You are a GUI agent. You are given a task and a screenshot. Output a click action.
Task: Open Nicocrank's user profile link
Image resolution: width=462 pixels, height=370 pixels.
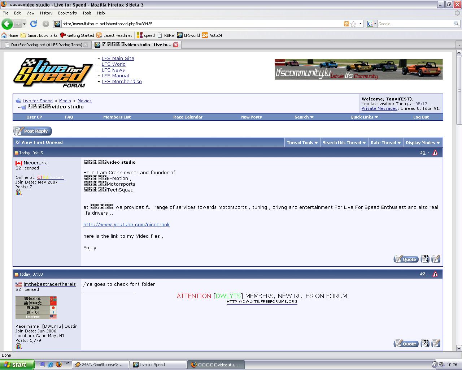pyautogui.click(x=35, y=163)
